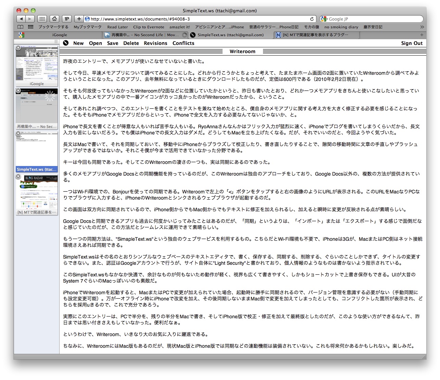Reload the page with the refresh icon
This screenshot has height=380, width=440.
click(312, 19)
